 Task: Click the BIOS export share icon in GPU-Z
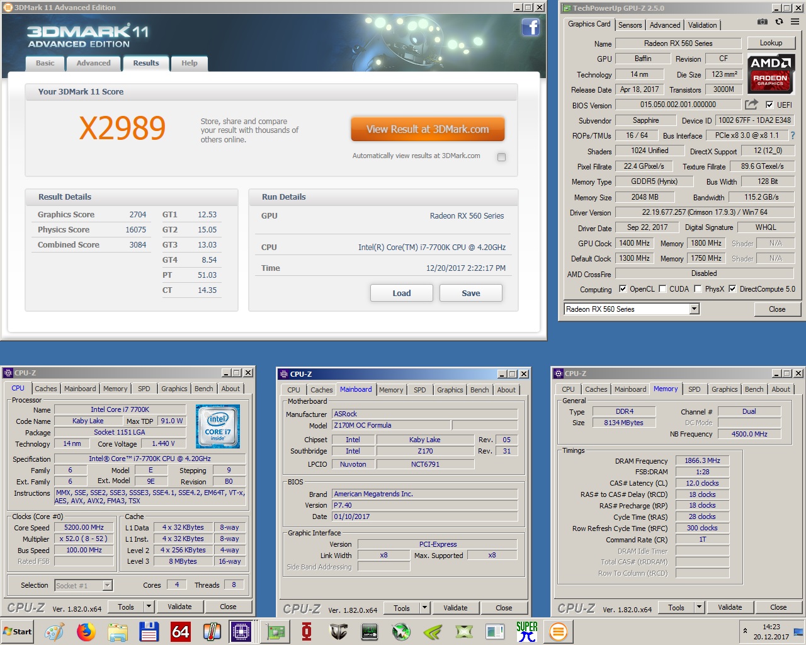click(751, 105)
